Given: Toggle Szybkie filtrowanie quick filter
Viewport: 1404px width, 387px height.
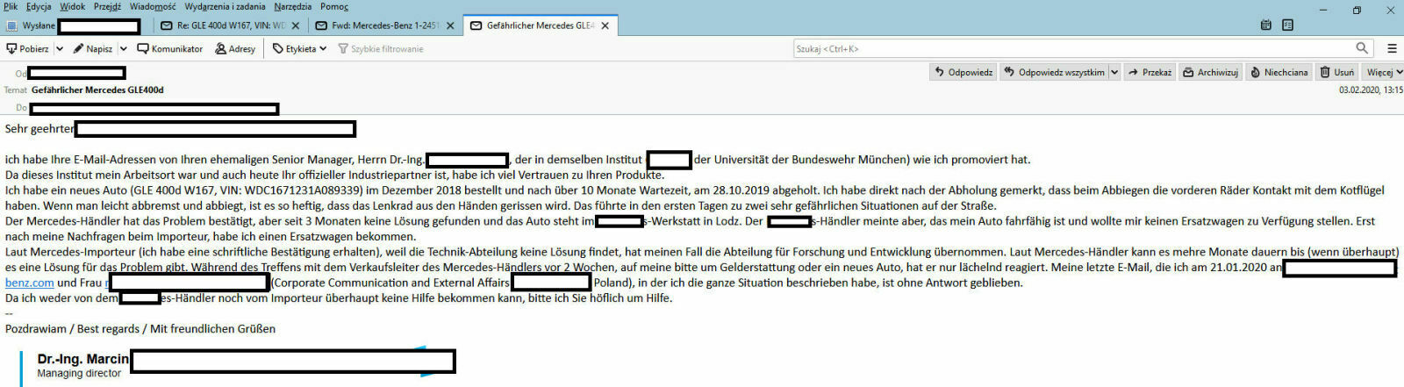Looking at the screenshot, I should (x=380, y=48).
